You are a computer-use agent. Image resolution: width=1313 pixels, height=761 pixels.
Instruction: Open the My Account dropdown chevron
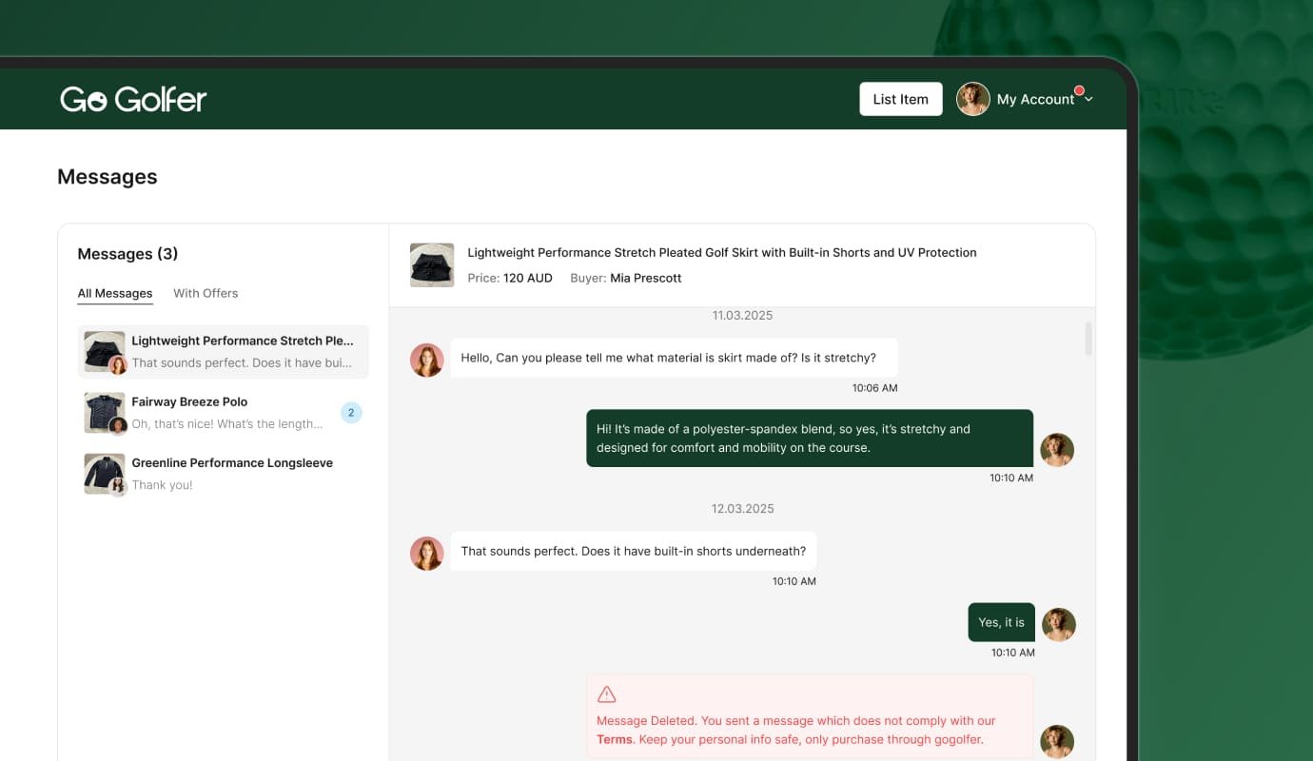pos(1088,99)
